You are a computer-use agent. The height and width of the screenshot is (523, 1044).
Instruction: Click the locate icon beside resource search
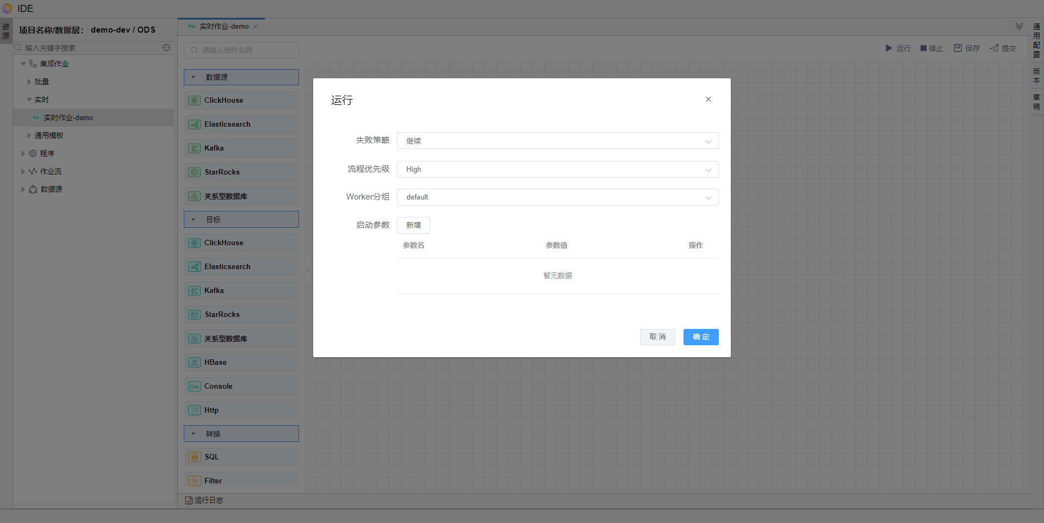point(166,48)
